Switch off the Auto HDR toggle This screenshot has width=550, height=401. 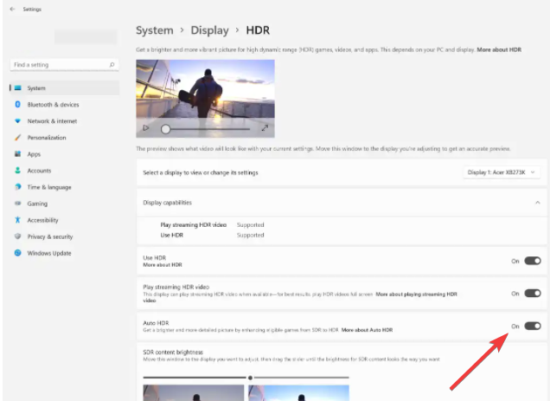532,326
